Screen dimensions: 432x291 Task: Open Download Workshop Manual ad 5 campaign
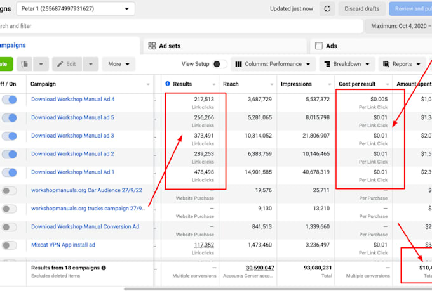72,117
